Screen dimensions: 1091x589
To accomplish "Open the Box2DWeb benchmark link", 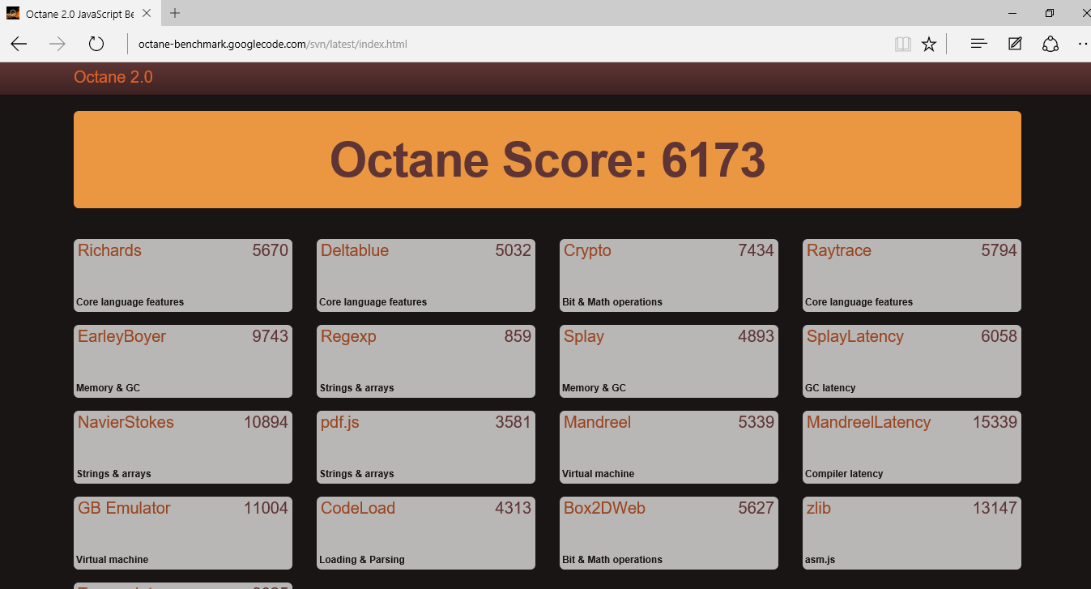I will (604, 508).
